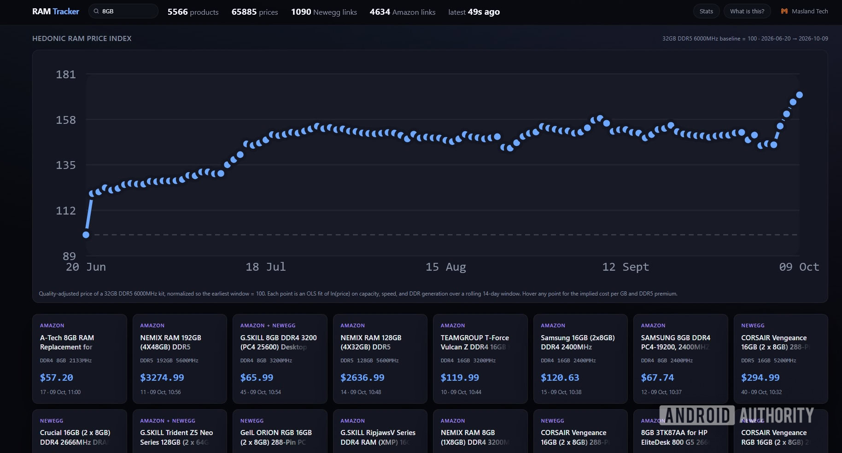Open the CORSAIR Vengeance $294.99 card
842x453 pixels.
[781, 359]
